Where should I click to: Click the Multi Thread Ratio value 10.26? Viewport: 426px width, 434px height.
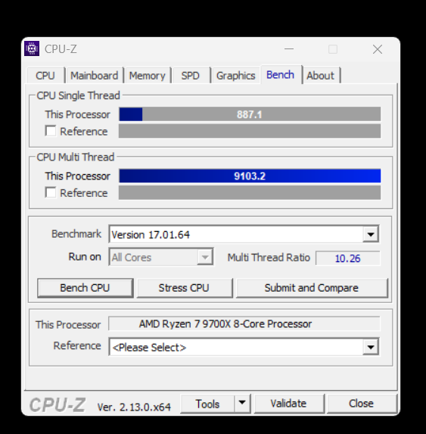coord(348,258)
